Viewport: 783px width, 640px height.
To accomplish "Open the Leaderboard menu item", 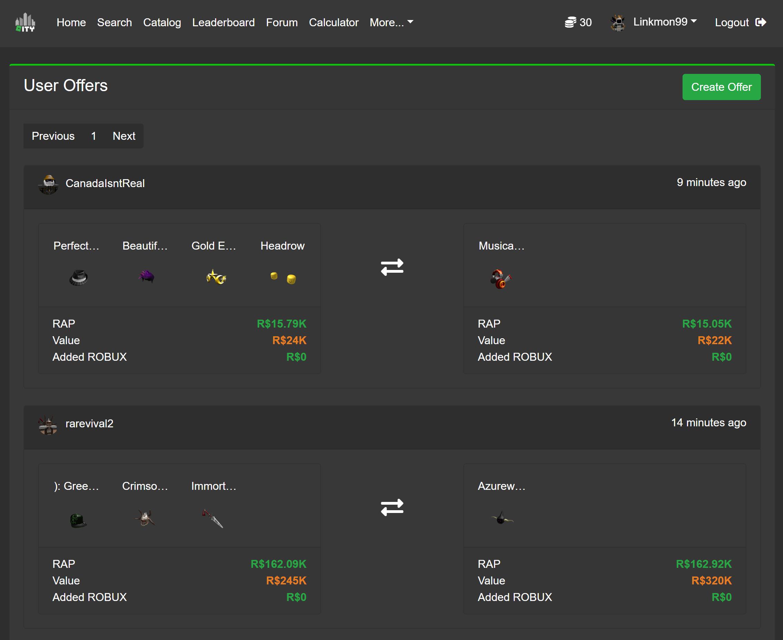I will (223, 22).
